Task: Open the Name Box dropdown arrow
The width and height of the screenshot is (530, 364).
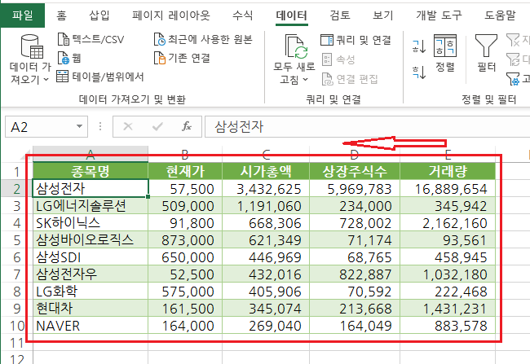Action: pos(79,126)
